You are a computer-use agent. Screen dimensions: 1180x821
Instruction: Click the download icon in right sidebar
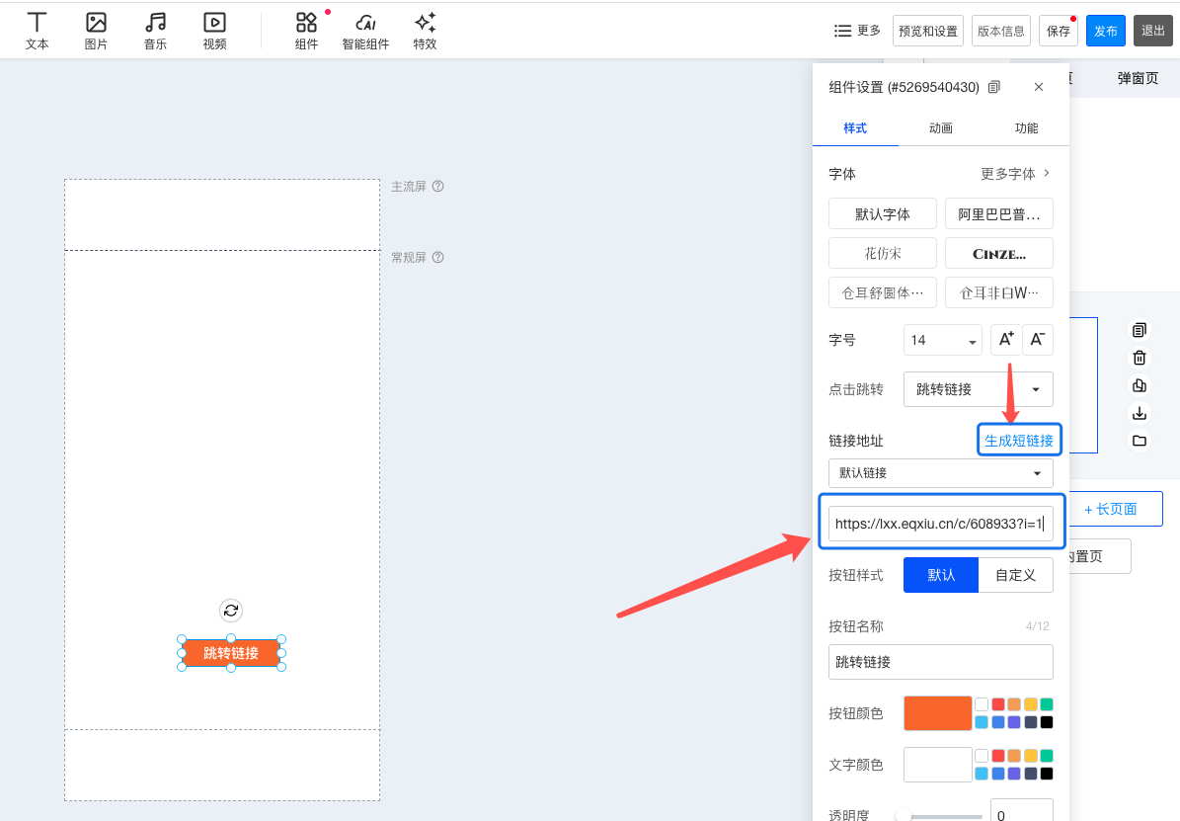click(x=1140, y=413)
